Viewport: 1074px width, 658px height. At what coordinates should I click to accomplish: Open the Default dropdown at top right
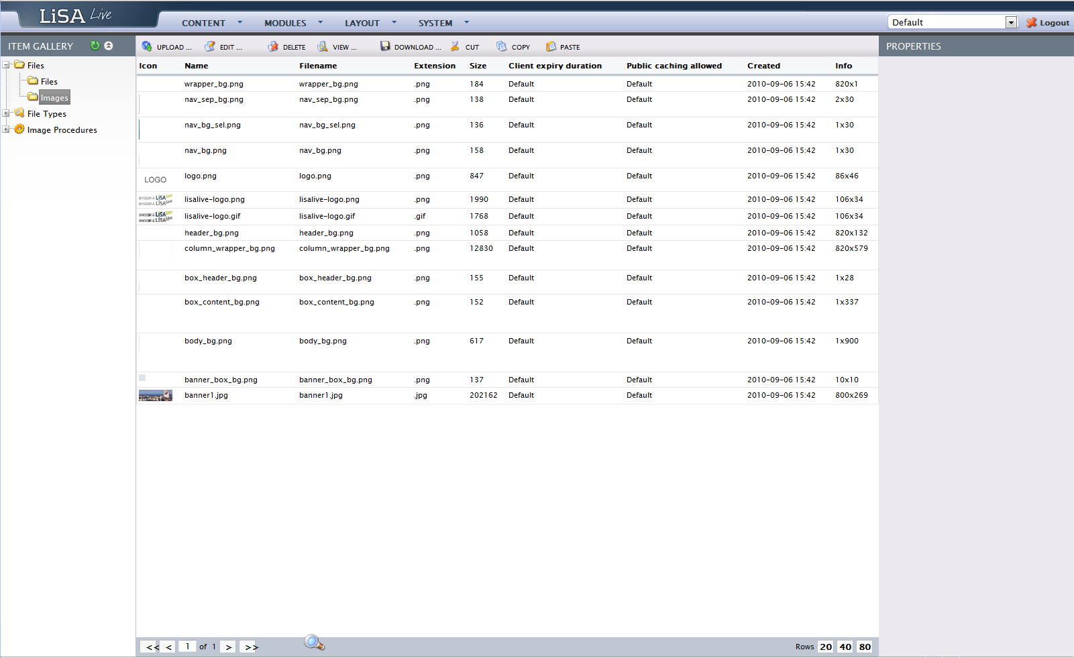click(x=1011, y=22)
